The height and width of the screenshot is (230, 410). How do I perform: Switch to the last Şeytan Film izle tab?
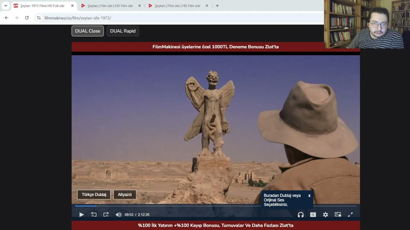178,6
